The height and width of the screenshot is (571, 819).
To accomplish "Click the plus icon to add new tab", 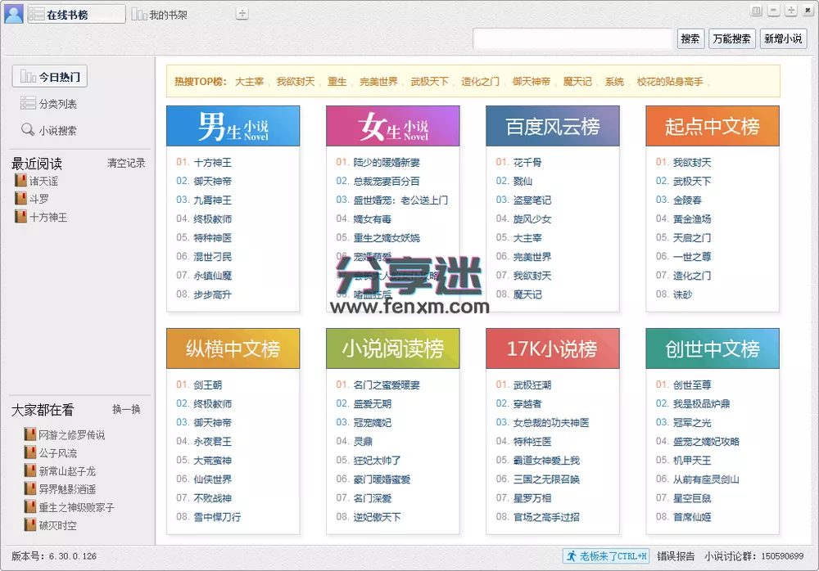I will pos(242,13).
